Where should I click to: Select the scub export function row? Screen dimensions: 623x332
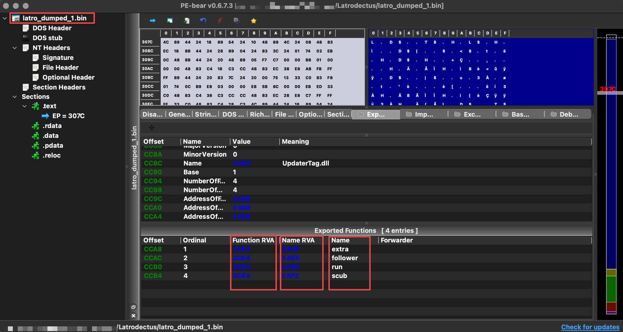click(x=339, y=276)
